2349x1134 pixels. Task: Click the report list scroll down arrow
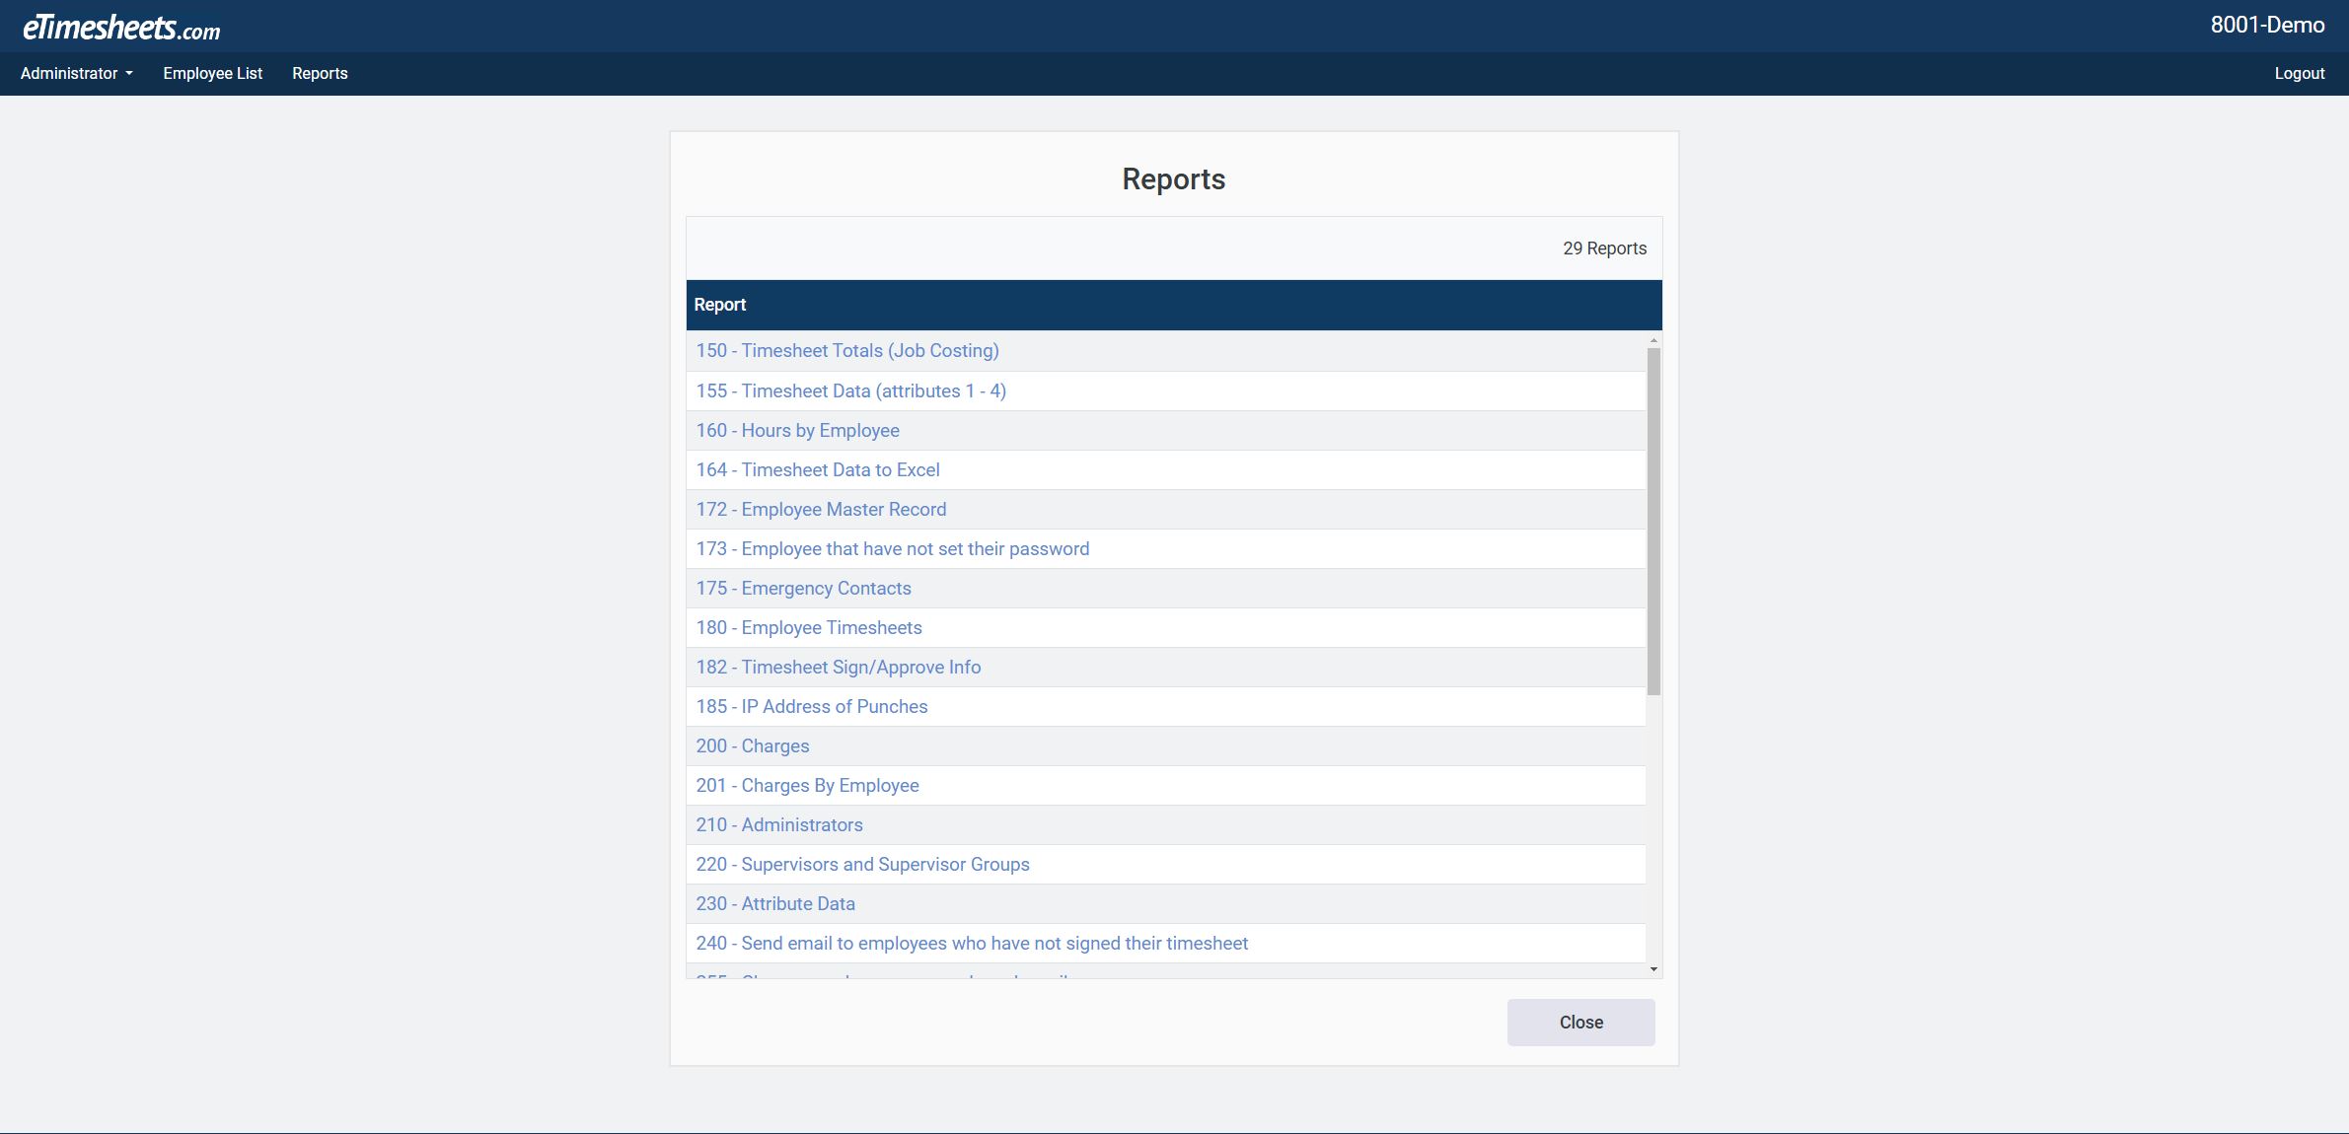tap(1653, 969)
